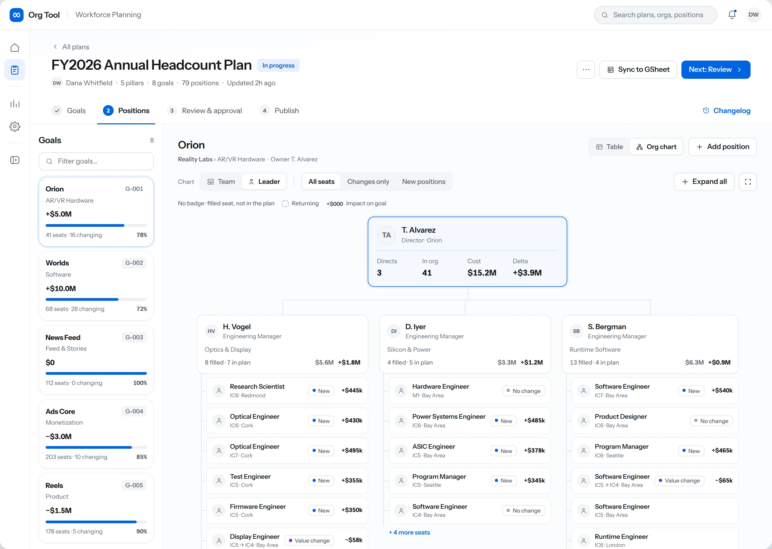The height and width of the screenshot is (549, 772).
Task: Open the plans clipboard sidebar icon
Action: pos(14,70)
